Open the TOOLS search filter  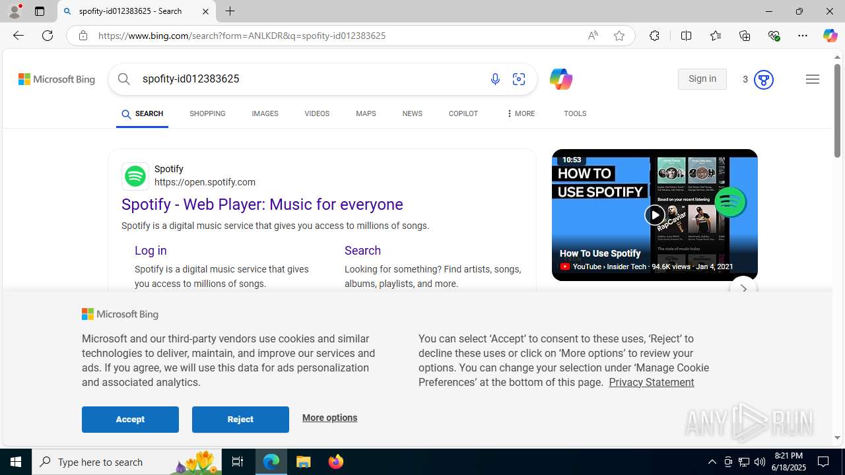coord(575,113)
